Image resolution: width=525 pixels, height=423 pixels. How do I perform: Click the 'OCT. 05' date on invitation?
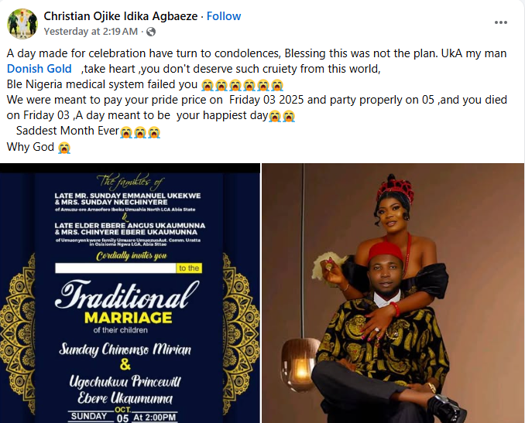[122, 414]
